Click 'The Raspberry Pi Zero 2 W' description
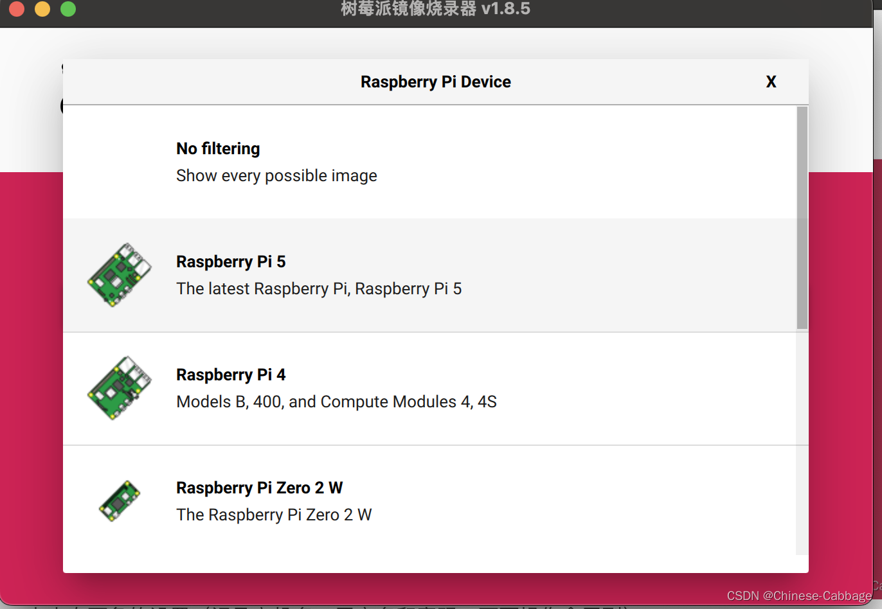The height and width of the screenshot is (609, 882). (274, 515)
